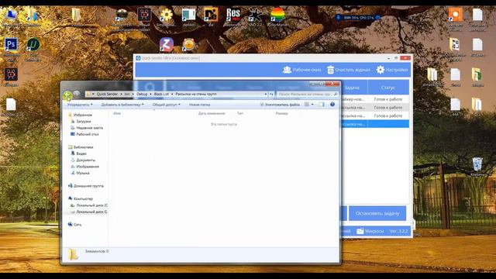The height and width of the screenshot is (279, 496).
Task: Click the Quick Sender Ultra title bar icon
Action: click(x=138, y=58)
